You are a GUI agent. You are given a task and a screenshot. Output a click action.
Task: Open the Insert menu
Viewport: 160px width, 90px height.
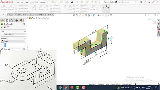coord(31,2)
